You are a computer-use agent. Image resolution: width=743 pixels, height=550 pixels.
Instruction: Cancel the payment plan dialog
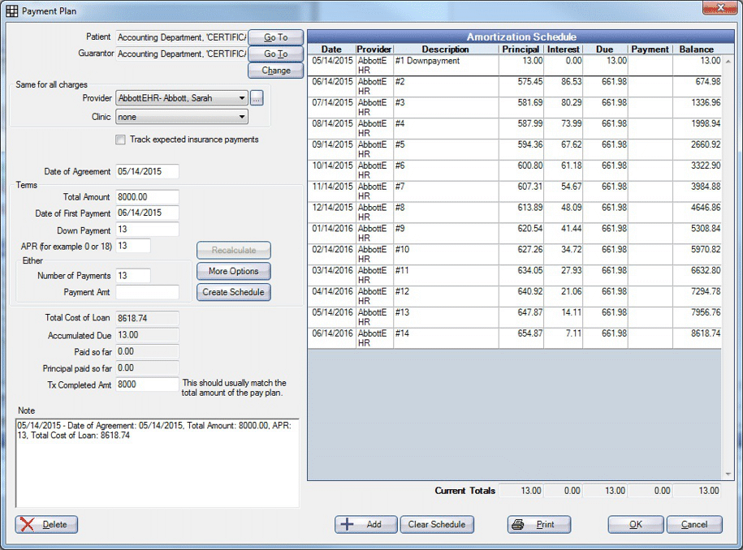tap(693, 524)
